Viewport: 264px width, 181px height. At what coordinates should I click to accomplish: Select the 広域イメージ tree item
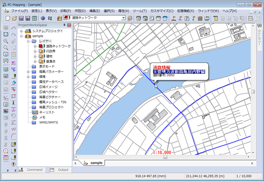pyautogui.click(x=48, y=87)
